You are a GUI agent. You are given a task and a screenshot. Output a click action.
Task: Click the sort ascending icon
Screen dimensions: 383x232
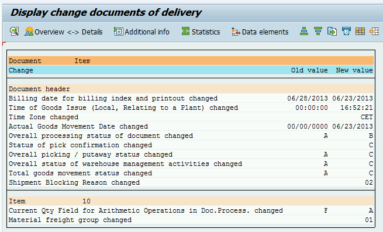point(304,32)
